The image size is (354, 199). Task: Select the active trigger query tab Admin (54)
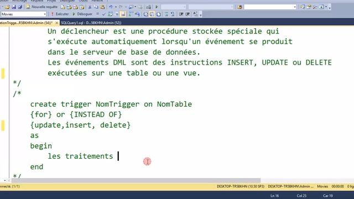[x=26, y=23]
